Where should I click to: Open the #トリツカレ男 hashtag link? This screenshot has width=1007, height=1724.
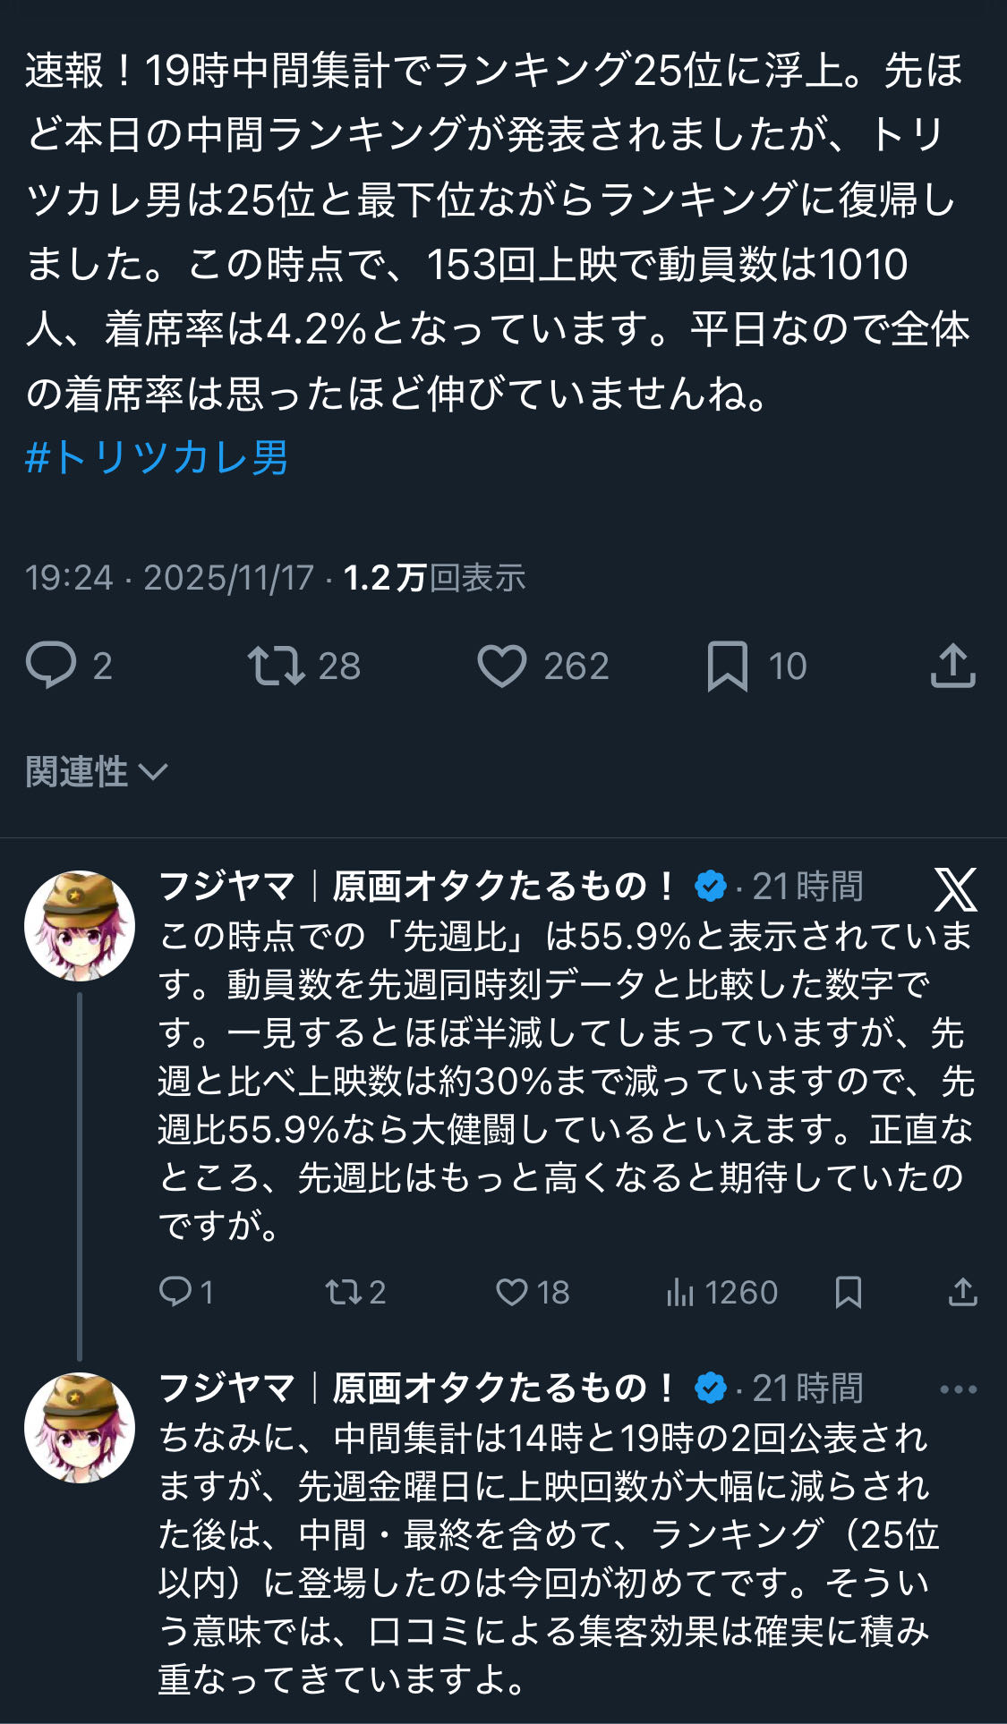pos(157,458)
